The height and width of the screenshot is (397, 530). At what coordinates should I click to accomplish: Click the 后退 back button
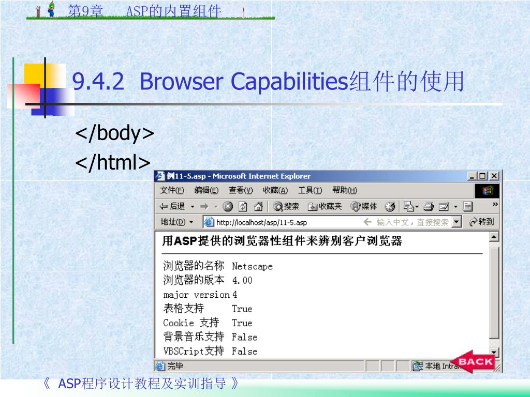(172, 206)
